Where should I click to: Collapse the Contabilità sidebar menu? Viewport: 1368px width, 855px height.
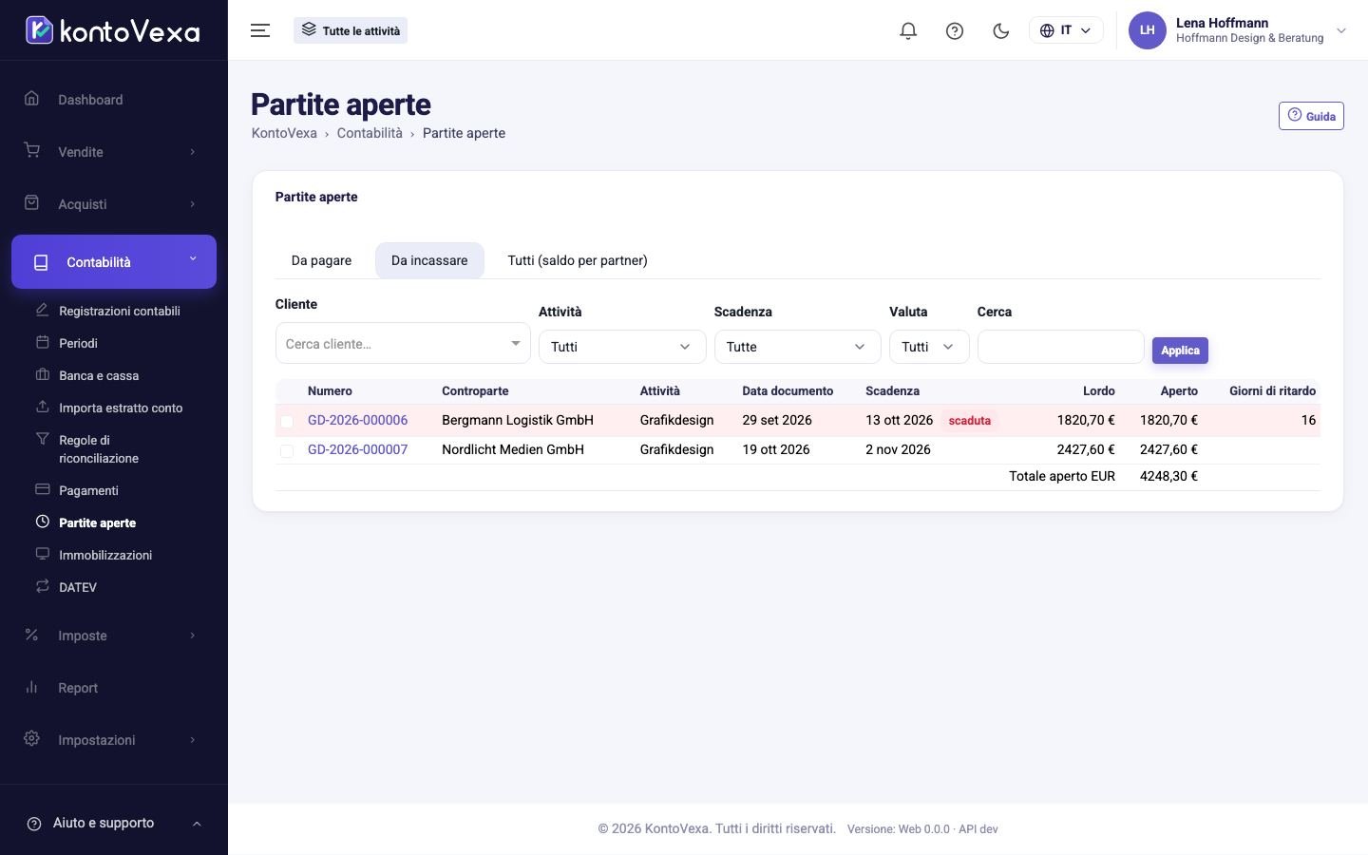tap(114, 261)
